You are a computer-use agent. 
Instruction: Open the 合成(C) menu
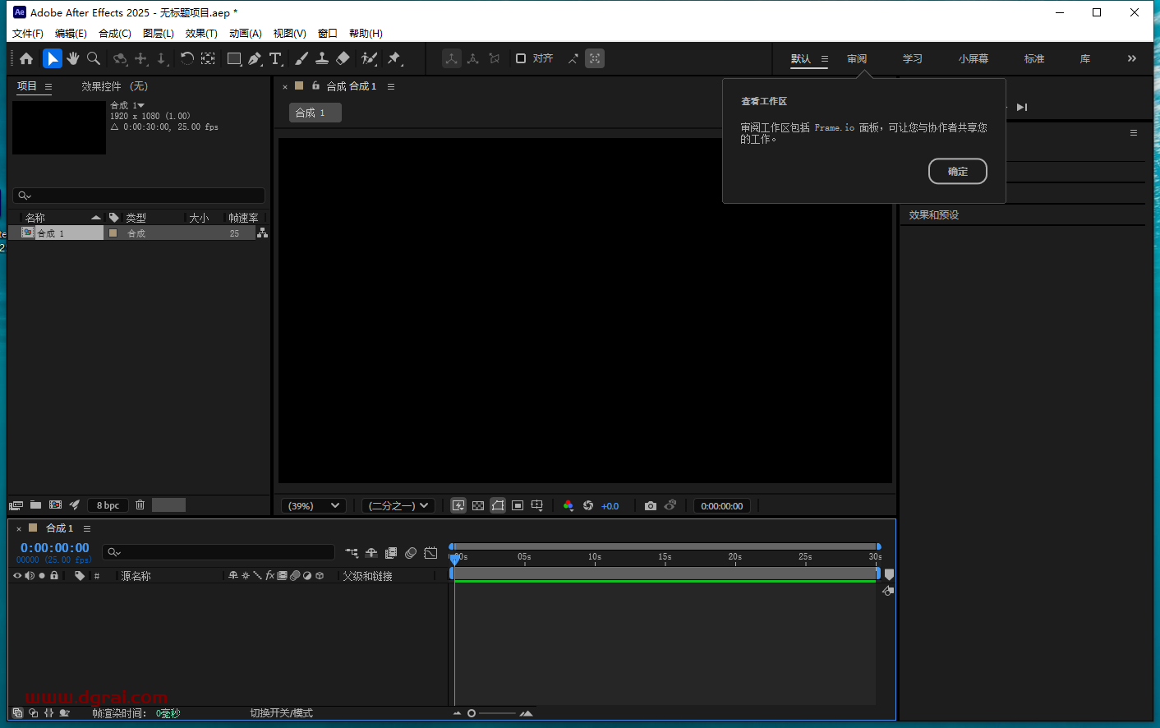tap(115, 34)
